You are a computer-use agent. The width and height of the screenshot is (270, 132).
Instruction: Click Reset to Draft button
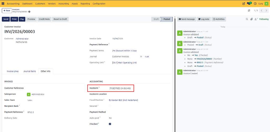[x=60, y=19]
